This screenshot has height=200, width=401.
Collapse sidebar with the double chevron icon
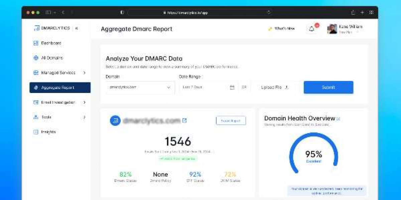[77, 28]
